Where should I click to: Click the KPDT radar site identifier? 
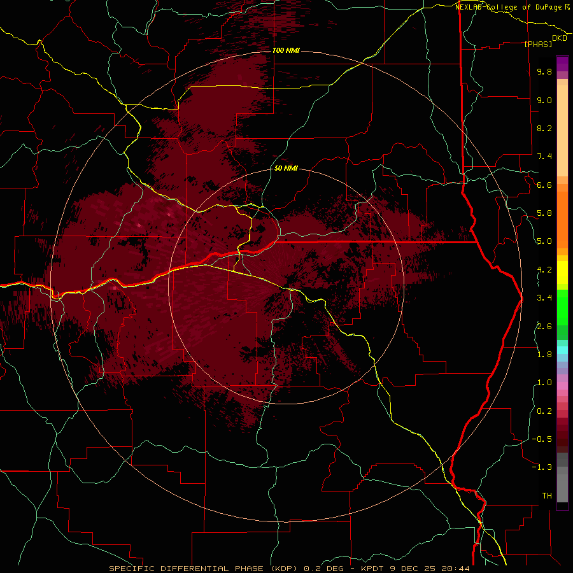pyautogui.click(x=372, y=569)
